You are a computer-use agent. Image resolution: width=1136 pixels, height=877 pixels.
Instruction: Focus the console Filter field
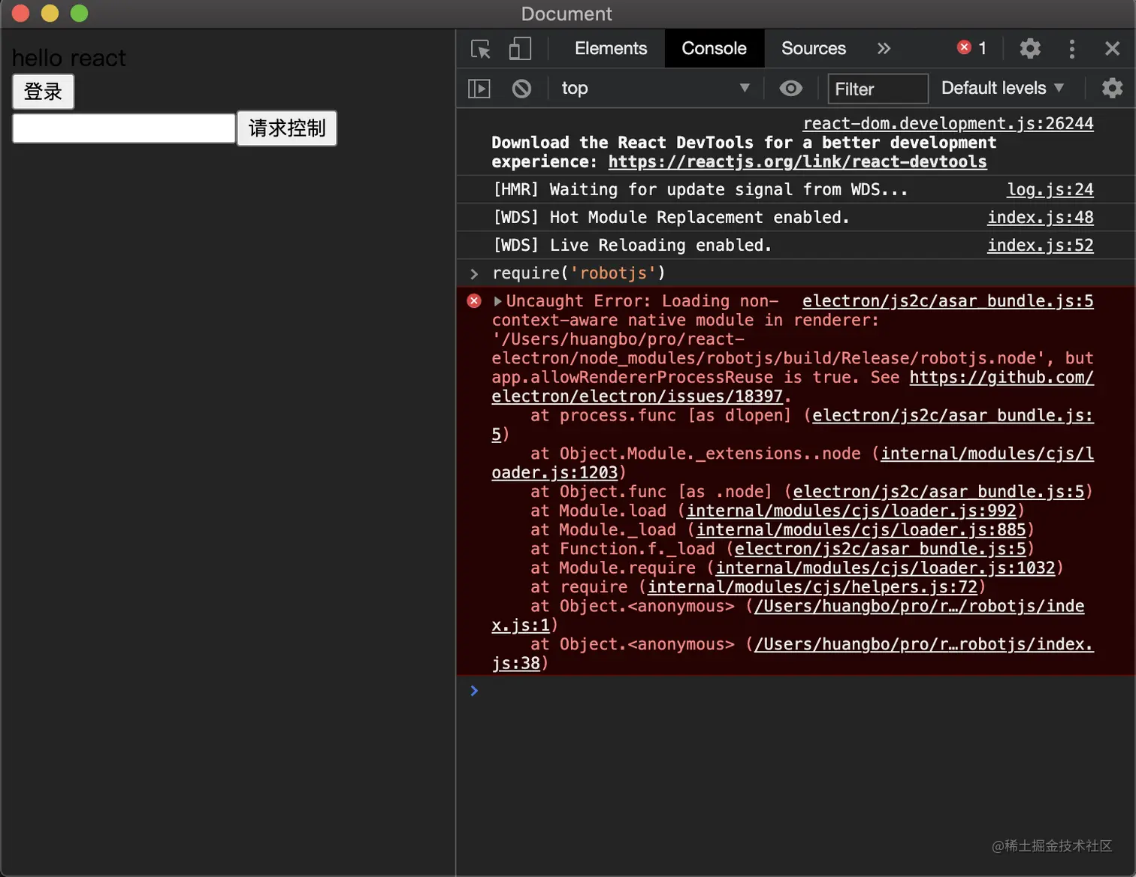(x=878, y=89)
